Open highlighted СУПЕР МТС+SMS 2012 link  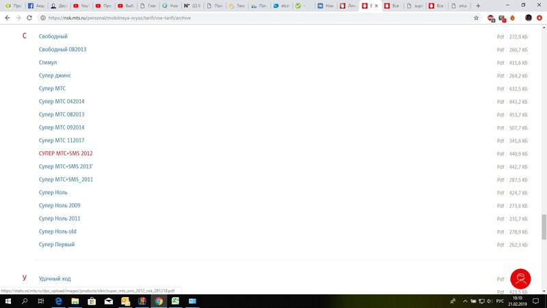(x=66, y=153)
